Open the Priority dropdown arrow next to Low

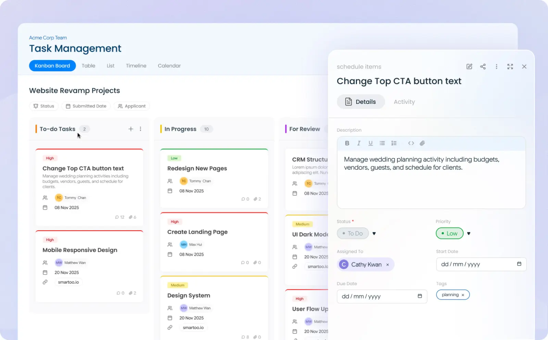(469, 233)
